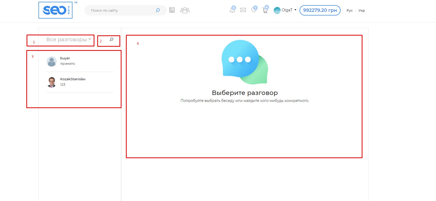Open the messages envelope icon
436x201 pixels.
(243, 10)
